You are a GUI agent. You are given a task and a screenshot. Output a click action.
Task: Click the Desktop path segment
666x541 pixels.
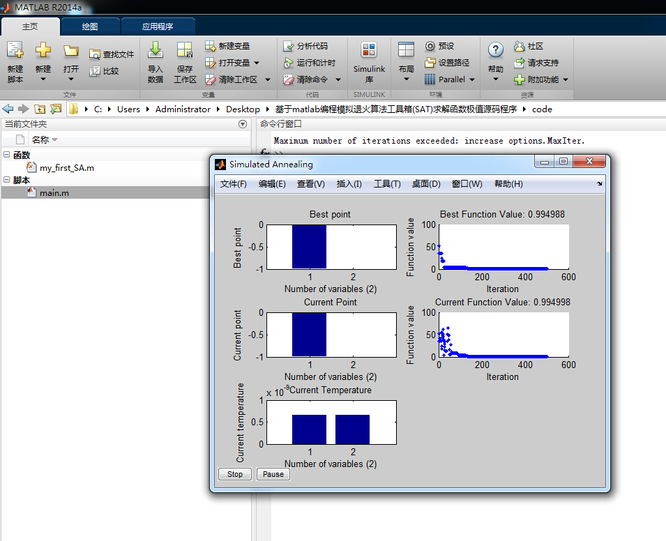(243, 109)
